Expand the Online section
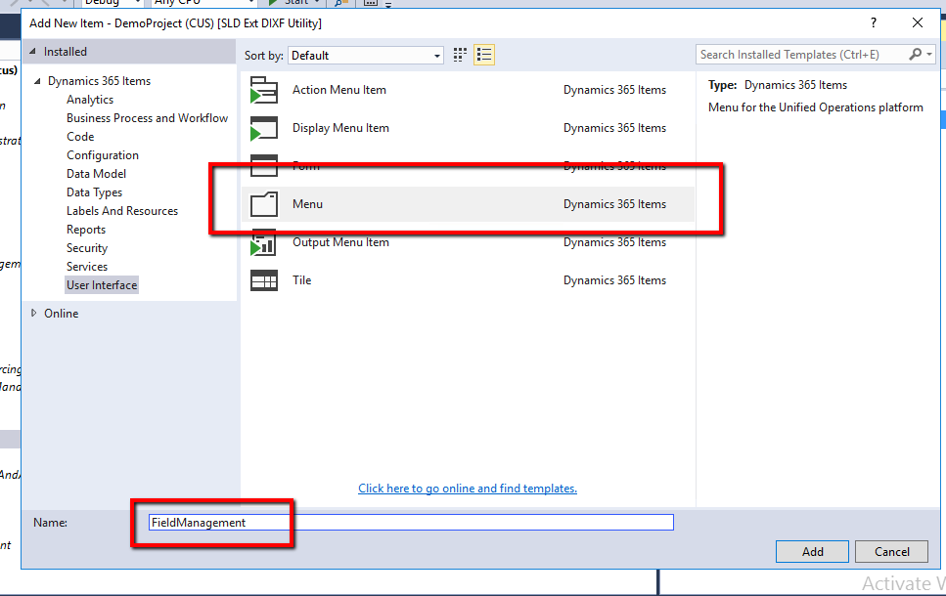Screen dimensions: 946x596 point(34,314)
